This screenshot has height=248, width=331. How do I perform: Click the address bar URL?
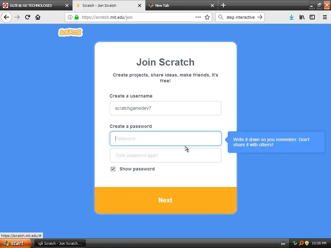pos(107,17)
